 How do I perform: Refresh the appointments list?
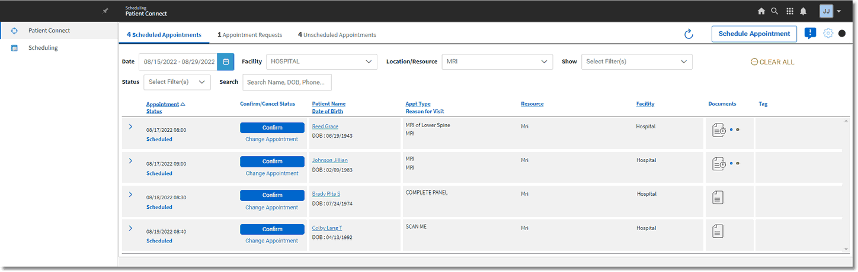pyautogui.click(x=689, y=34)
